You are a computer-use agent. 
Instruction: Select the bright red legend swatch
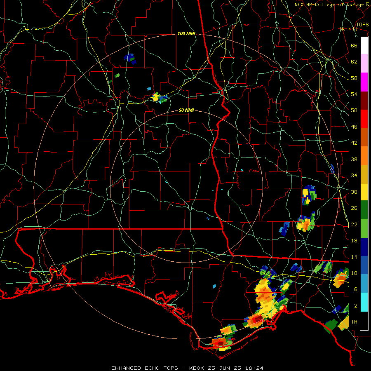pyautogui.click(x=364, y=119)
